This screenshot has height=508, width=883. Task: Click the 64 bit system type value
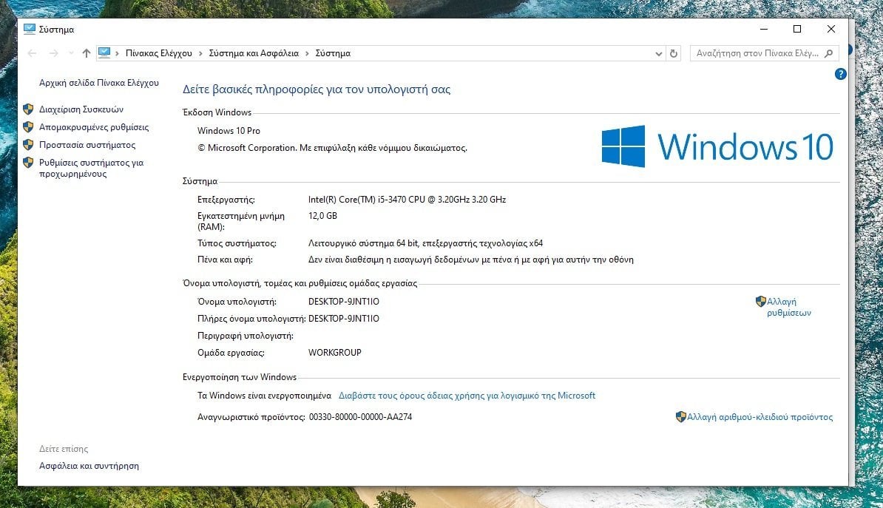(x=426, y=243)
